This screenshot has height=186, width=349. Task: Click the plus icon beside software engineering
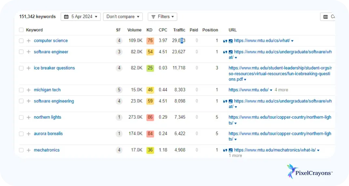28,101
